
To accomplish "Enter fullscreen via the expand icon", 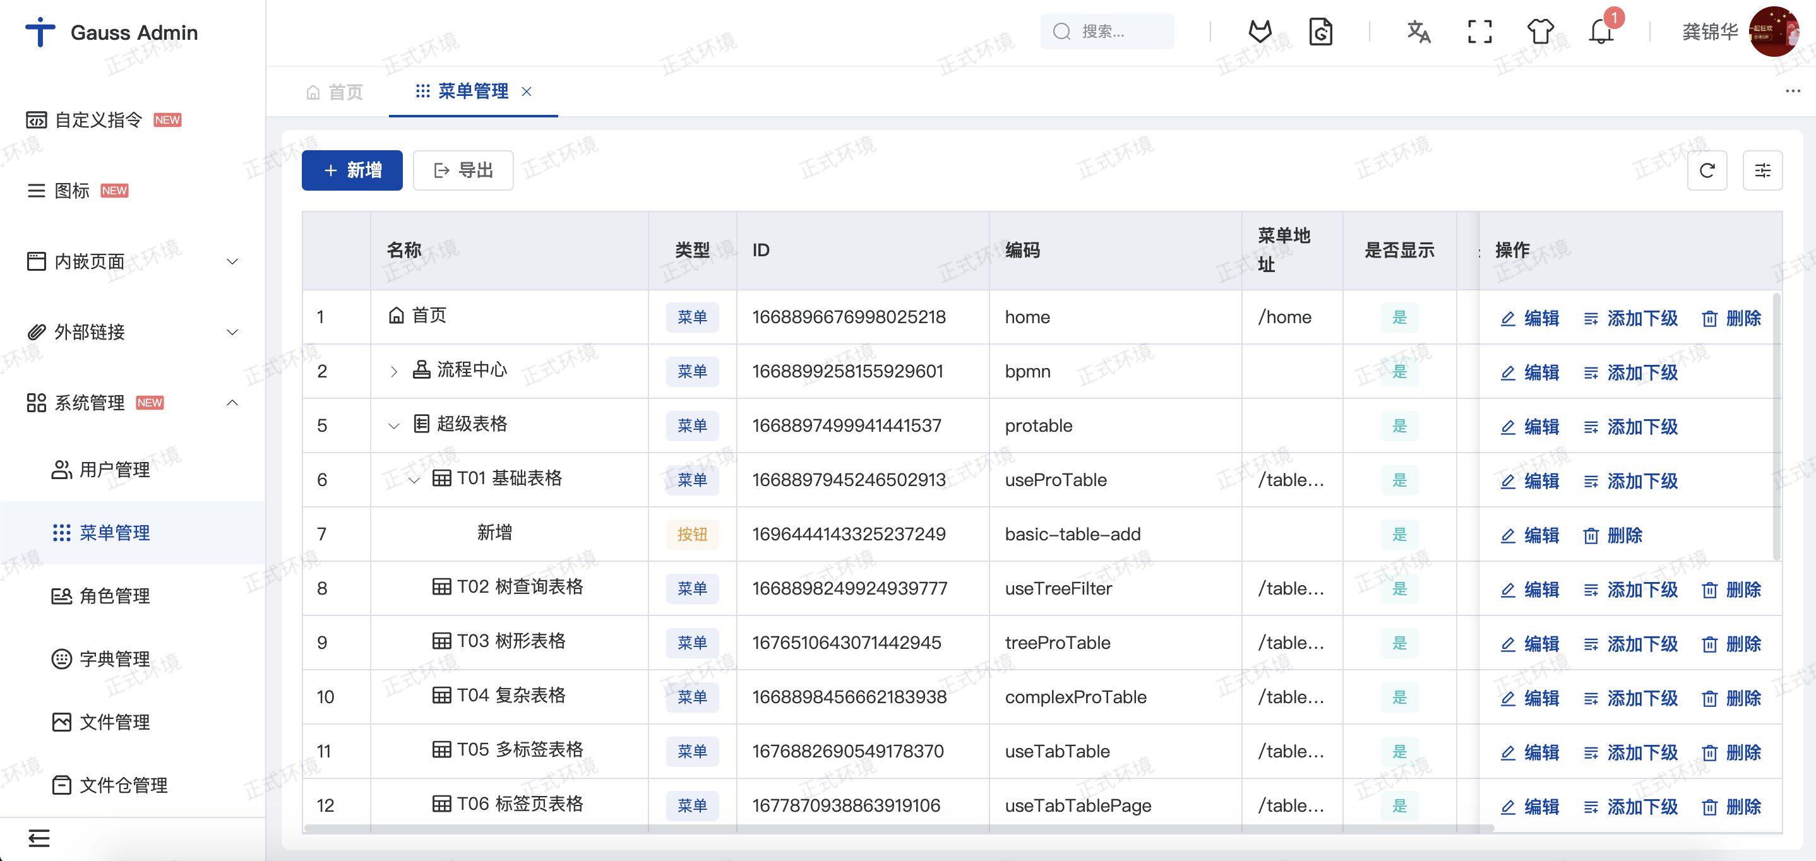I will tap(1479, 32).
